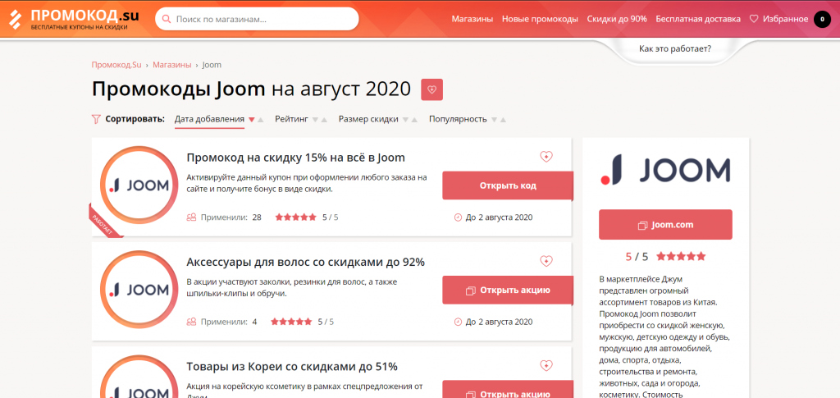Viewport: 840px width, 398px height.
Task: Select the Дата добавления sort option
Action: click(209, 119)
